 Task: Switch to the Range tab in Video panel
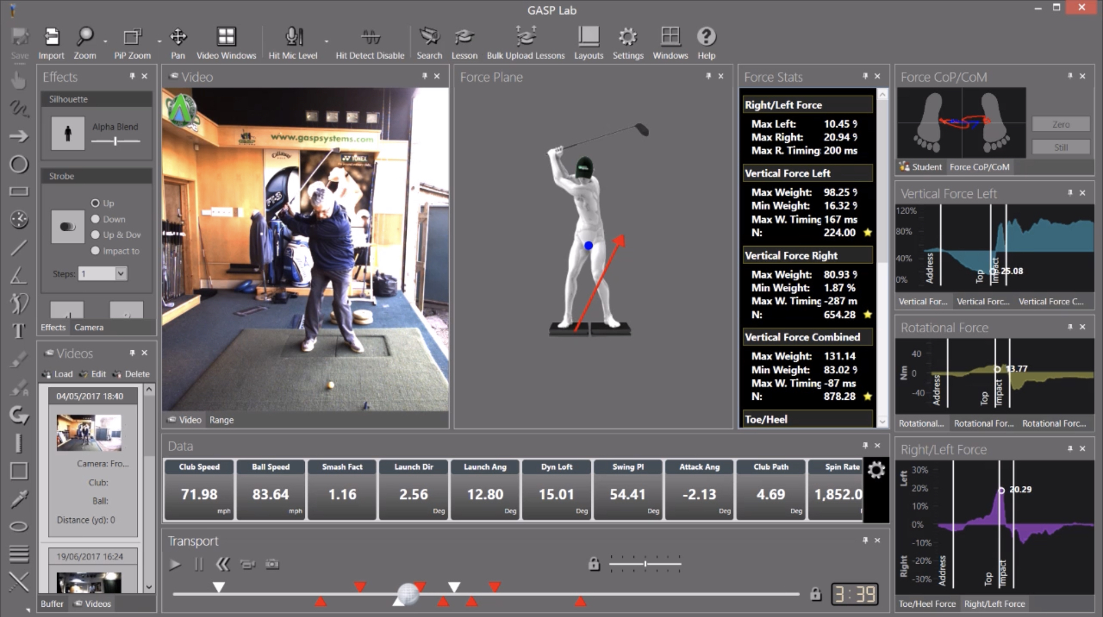tap(221, 419)
